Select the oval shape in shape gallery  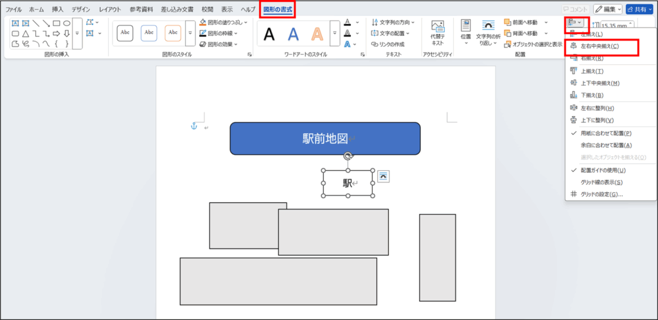[x=66, y=23]
